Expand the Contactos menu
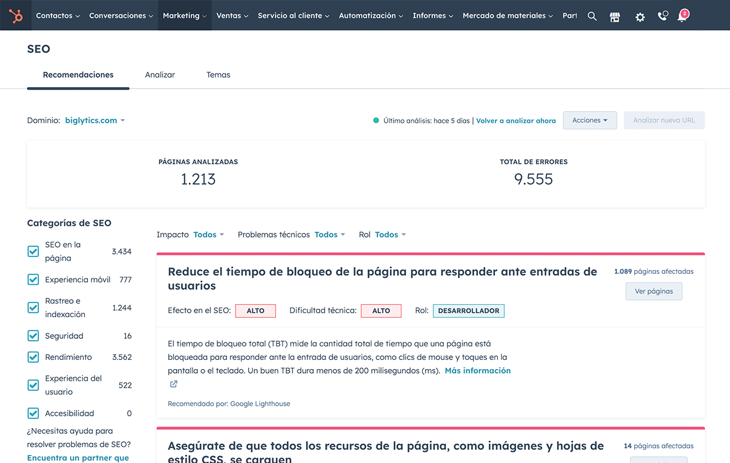The width and height of the screenshot is (730, 463). click(x=58, y=16)
